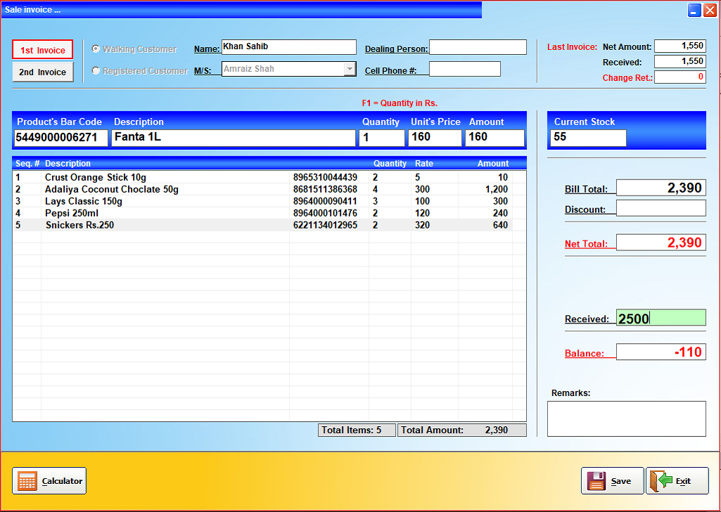721x512 pixels.
Task: Click the Change Ret. field
Action: (x=680, y=77)
